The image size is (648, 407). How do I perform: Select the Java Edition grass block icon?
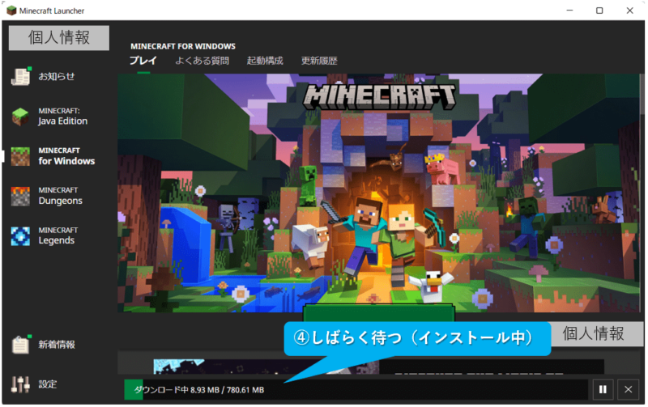[20, 117]
